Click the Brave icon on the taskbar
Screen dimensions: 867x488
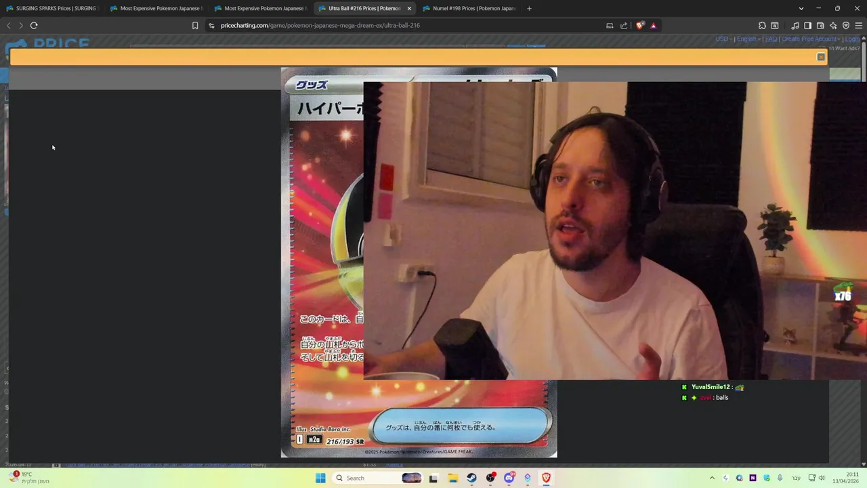(546, 478)
